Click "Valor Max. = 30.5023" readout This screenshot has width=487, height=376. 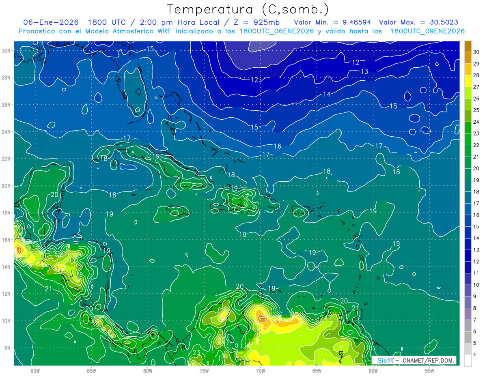419,22
